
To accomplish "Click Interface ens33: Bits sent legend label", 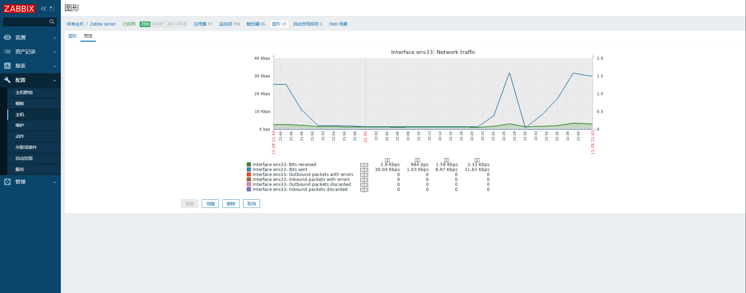I will click(280, 169).
